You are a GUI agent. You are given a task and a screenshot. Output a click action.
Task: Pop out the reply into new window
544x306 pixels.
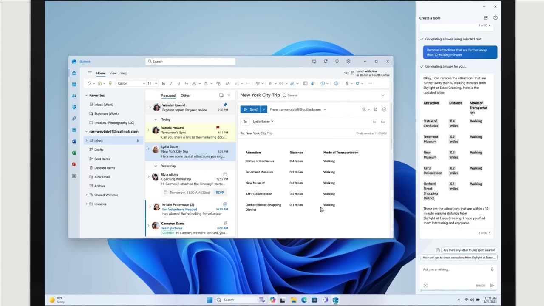coord(376,109)
